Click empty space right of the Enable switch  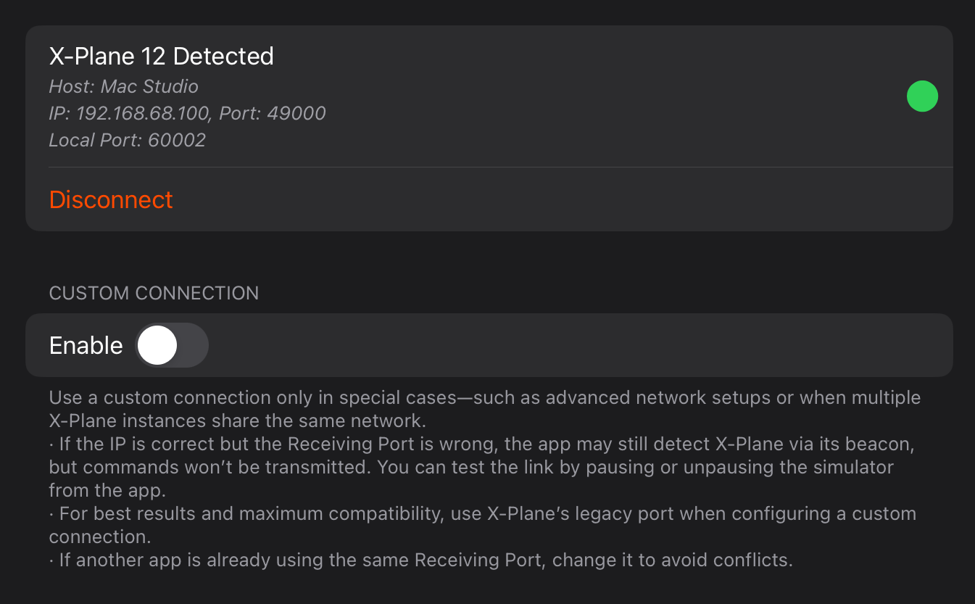click(x=580, y=345)
